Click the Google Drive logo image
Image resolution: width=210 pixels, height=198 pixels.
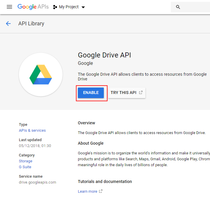click(x=41, y=75)
